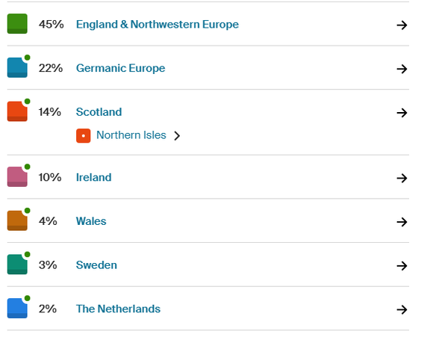The image size is (448, 337).
Task: Open the Ireland region link
Action: pyautogui.click(x=94, y=178)
